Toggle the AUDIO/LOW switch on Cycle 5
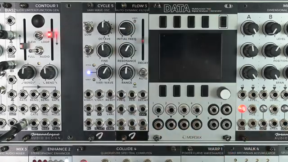Image resolution: width=288 pixels, height=162 pixels. [x=88, y=28]
